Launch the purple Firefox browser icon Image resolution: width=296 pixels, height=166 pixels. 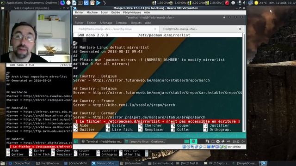click(62, 3)
